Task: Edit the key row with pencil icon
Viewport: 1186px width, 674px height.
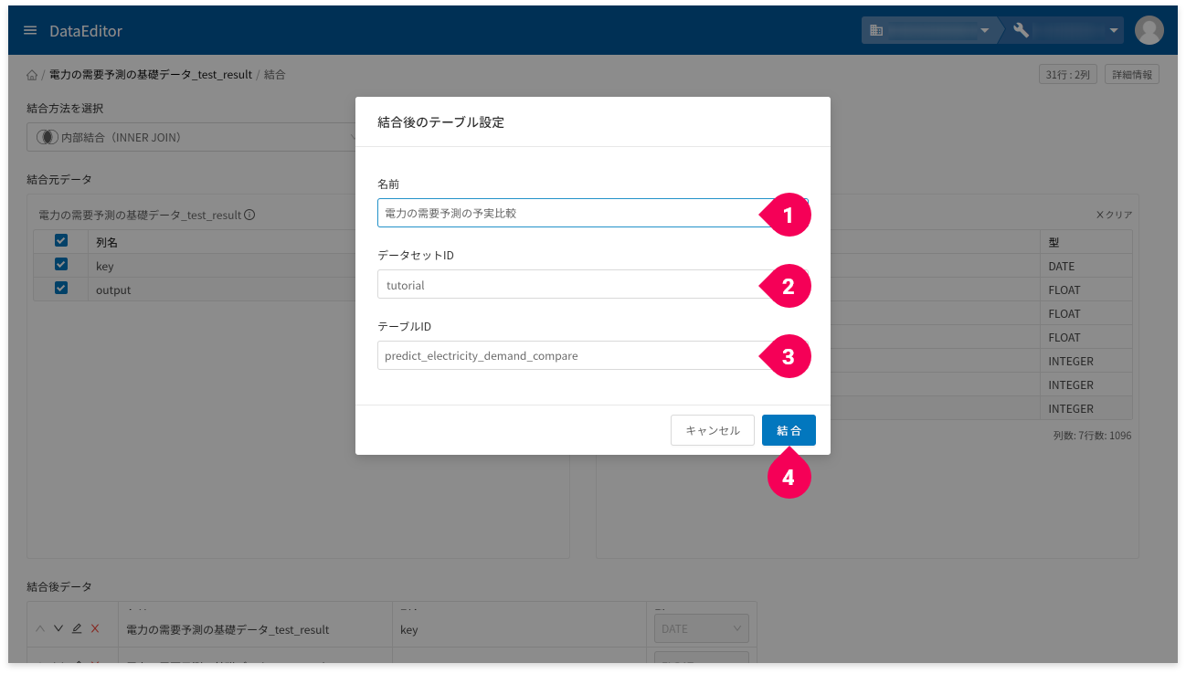Action: (x=77, y=628)
